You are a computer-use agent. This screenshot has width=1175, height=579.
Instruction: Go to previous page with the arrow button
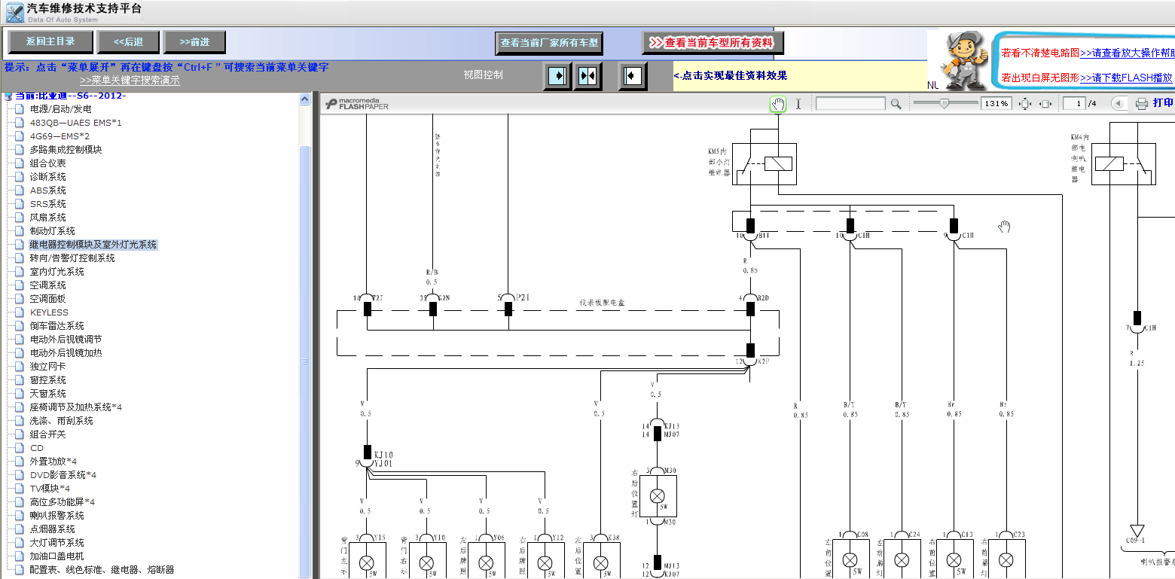coord(1119,104)
